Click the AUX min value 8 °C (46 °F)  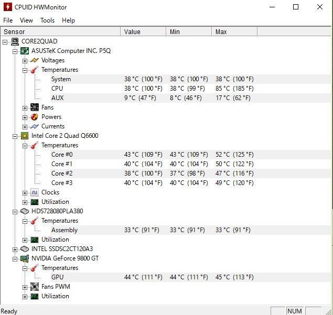[x=186, y=98]
